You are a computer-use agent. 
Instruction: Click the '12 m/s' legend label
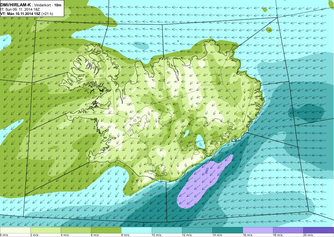(186, 235)
